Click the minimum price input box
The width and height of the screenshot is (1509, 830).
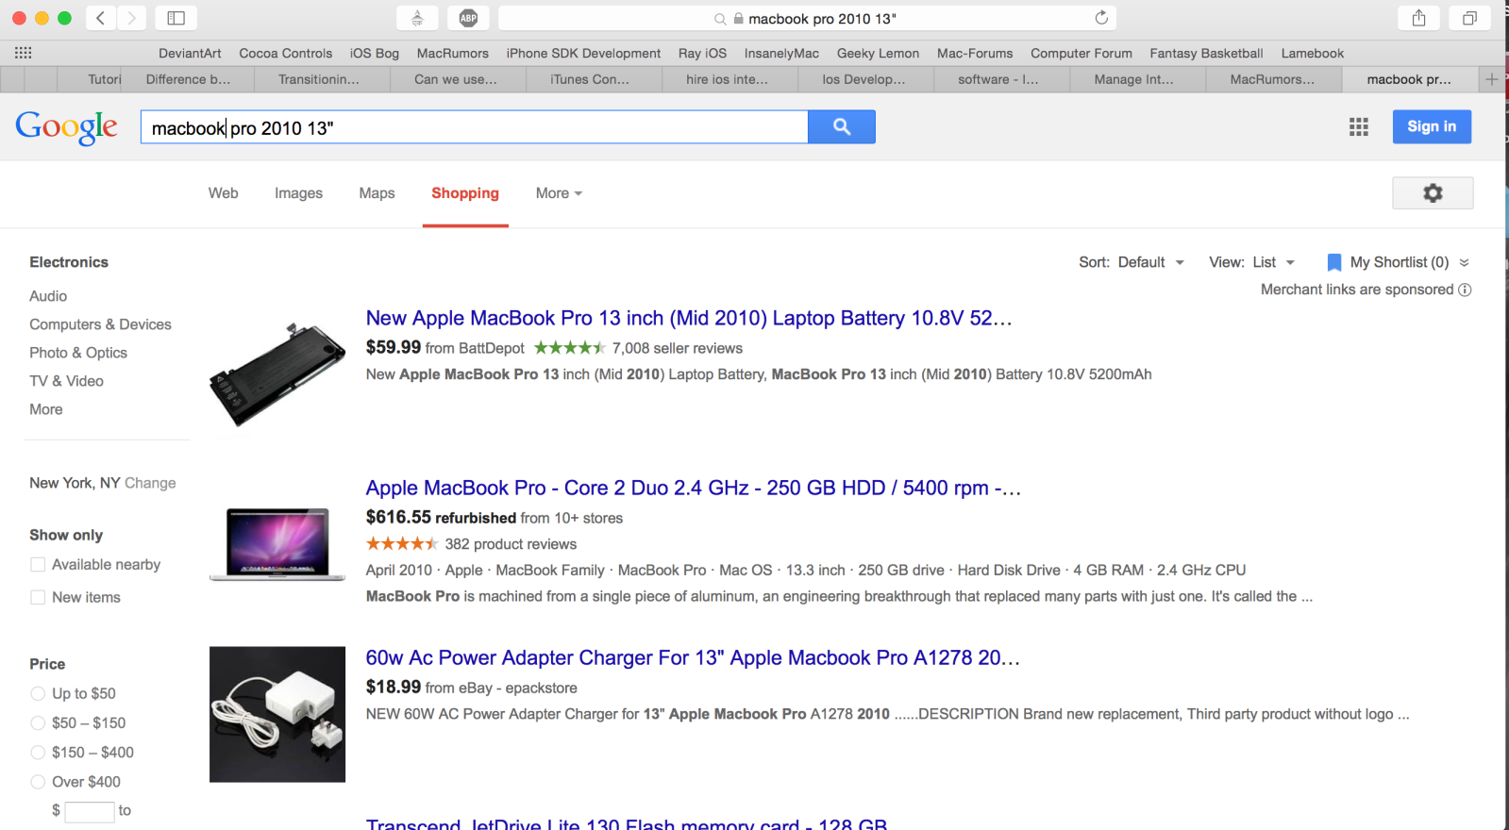90,811
